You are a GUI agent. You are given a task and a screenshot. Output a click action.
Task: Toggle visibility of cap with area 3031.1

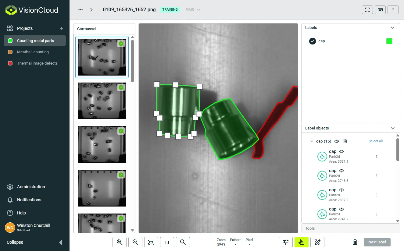pyautogui.click(x=341, y=151)
